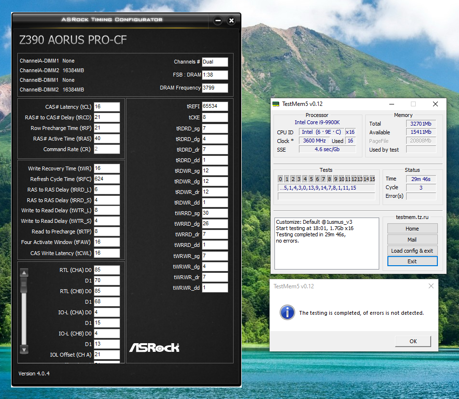Click the Version 4.0.4 label
This screenshot has height=399, width=459.
coord(34,373)
